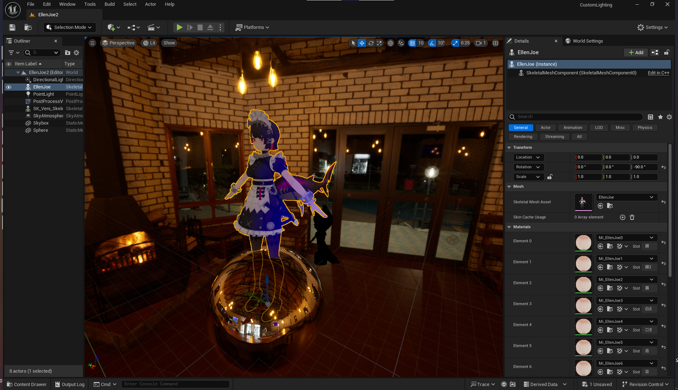Open the play options three-dot menu
Screen dimensions: 678x390
coord(220,27)
